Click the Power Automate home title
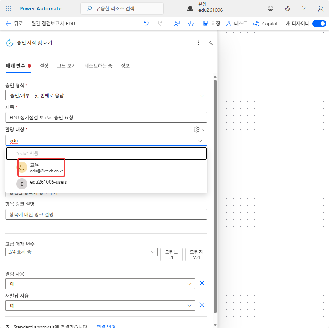Viewport: 329px width, 328px height. 40,9
